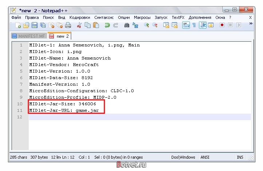The height and width of the screenshot is (171, 263).
Task: Open the Кодировки menu
Action: point(80,17)
